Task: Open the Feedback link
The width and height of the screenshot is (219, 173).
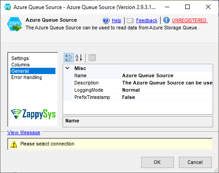Action: click(146, 20)
